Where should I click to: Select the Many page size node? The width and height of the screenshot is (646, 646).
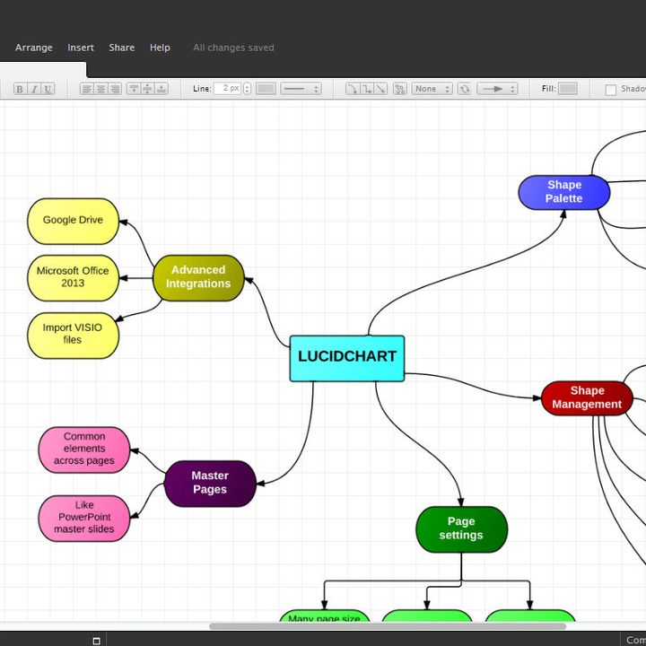pos(325,615)
